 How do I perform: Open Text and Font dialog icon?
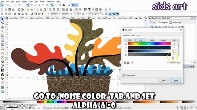89,9
